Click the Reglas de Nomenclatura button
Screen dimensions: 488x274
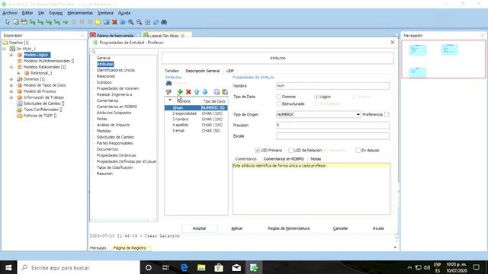[288, 228]
